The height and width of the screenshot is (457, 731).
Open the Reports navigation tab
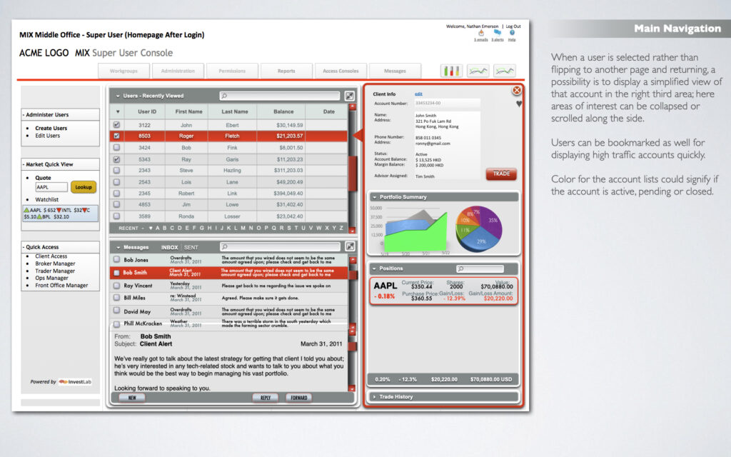tap(286, 71)
